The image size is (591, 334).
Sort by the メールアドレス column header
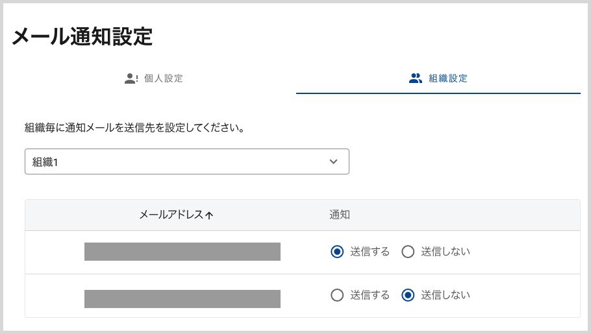click(x=171, y=215)
